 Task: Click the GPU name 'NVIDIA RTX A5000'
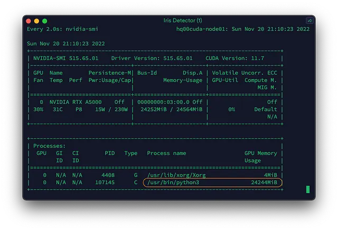(x=76, y=102)
